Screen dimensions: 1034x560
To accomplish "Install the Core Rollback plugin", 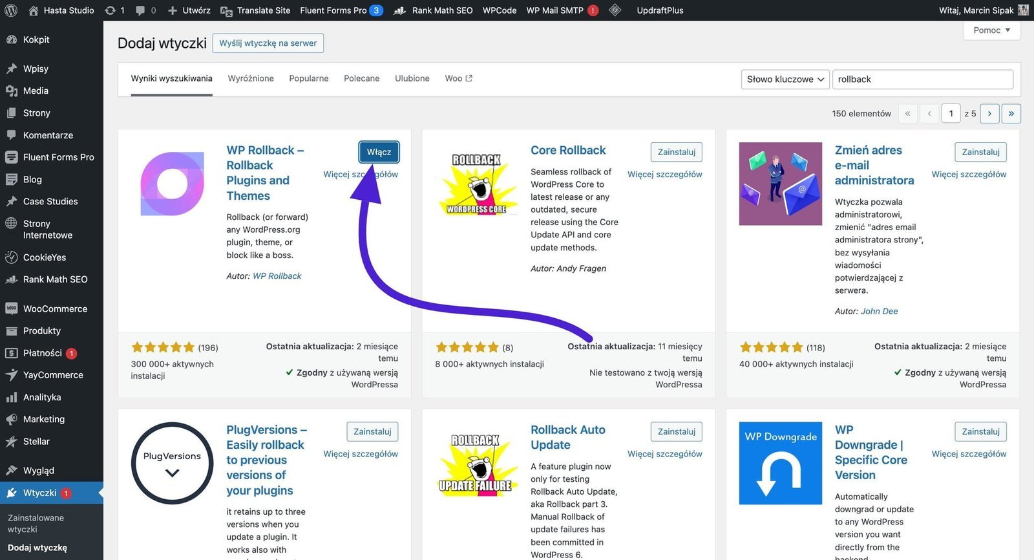I will pos(676,152).
